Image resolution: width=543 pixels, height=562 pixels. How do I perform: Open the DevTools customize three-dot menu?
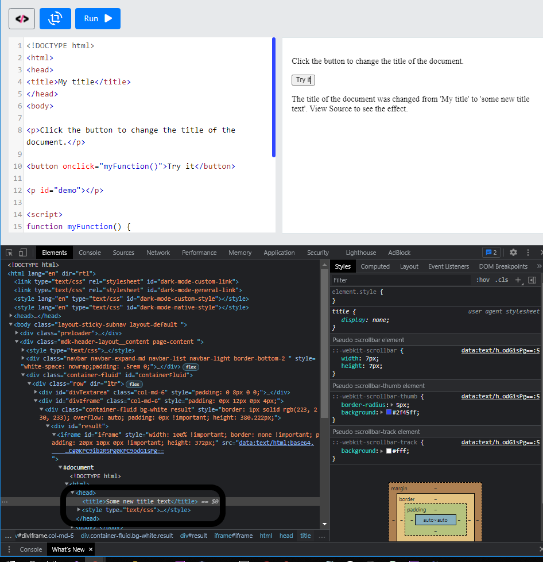pyautogui.click(x=528, y=253)
